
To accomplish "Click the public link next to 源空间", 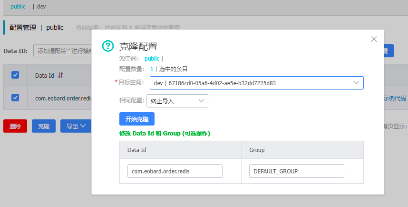I will tap(152, 59).
